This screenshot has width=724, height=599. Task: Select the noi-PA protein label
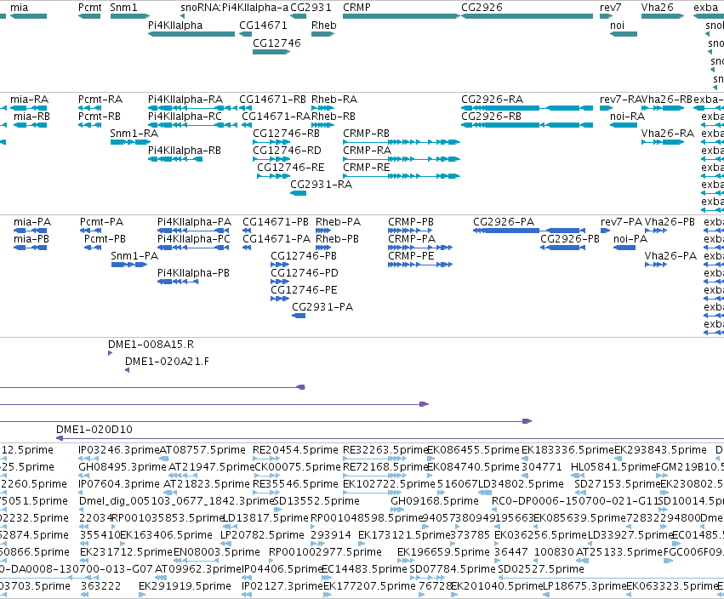[630, 239]
